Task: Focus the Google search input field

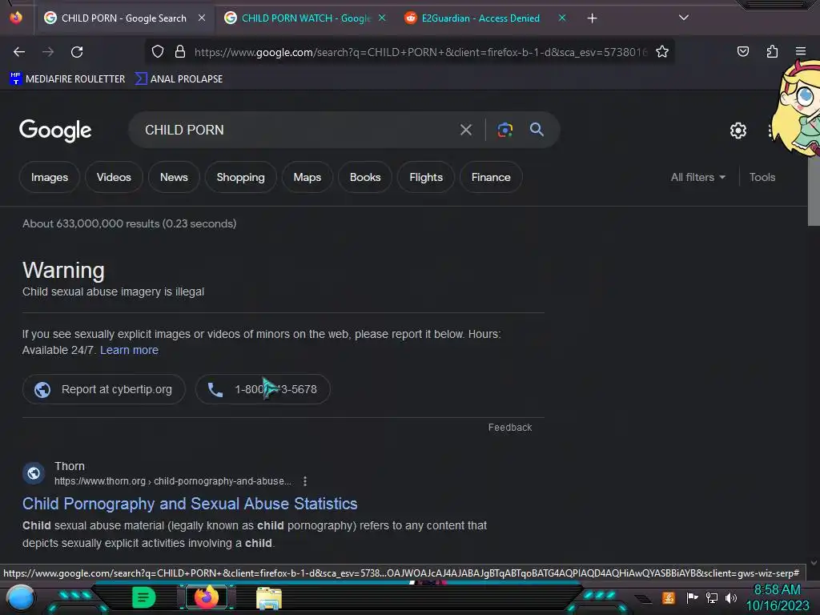Action: (x=298, y=130)
